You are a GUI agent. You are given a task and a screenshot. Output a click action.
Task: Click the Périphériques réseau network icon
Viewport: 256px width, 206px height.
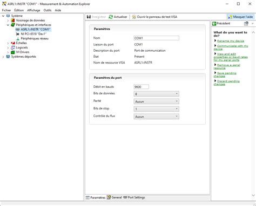(18, 38)
